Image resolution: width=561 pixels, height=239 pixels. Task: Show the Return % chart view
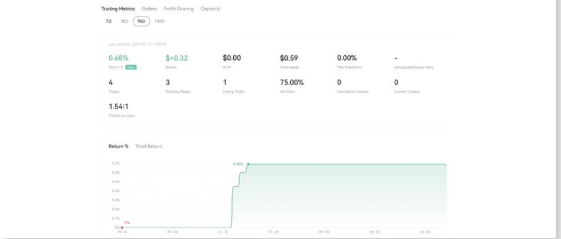pos(119,146)
